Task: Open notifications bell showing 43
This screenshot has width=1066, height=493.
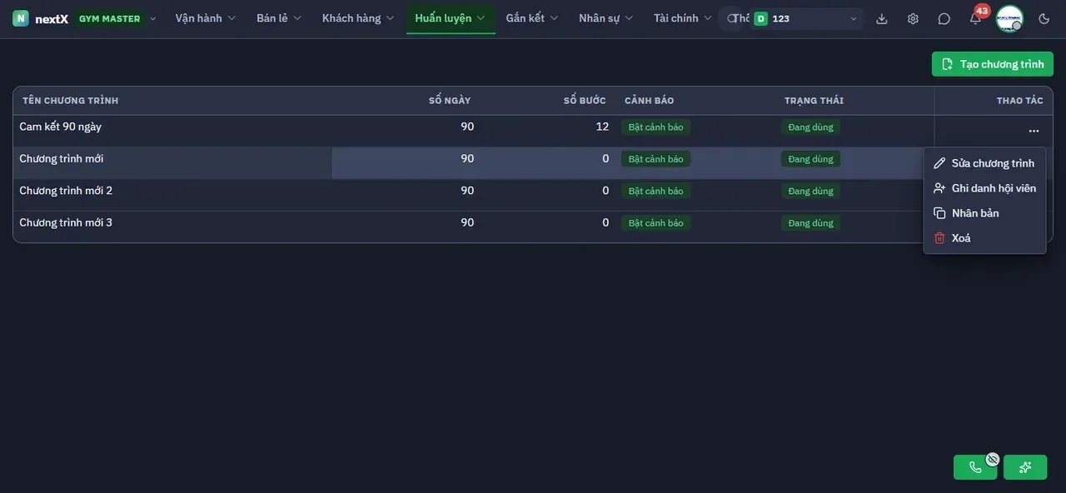Action: coord(976,17)
